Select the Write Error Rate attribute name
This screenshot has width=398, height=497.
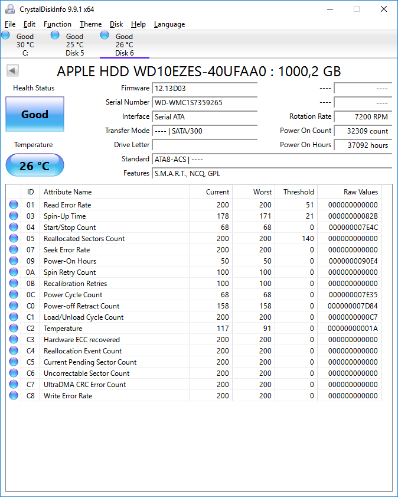[68, 396]
